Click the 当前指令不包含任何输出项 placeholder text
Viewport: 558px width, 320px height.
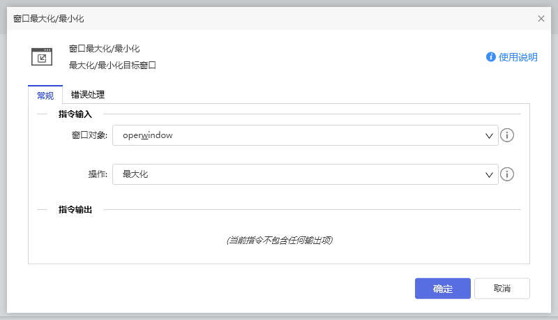279,241
